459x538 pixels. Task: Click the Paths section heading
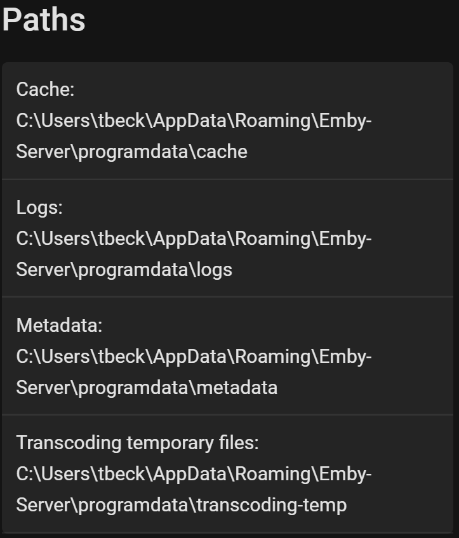click(x=43, y=20)
